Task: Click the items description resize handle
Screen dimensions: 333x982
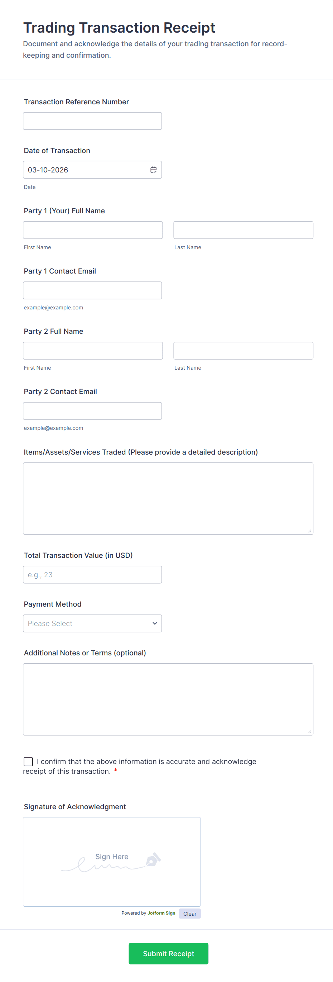Action: [x=310, y=531]
